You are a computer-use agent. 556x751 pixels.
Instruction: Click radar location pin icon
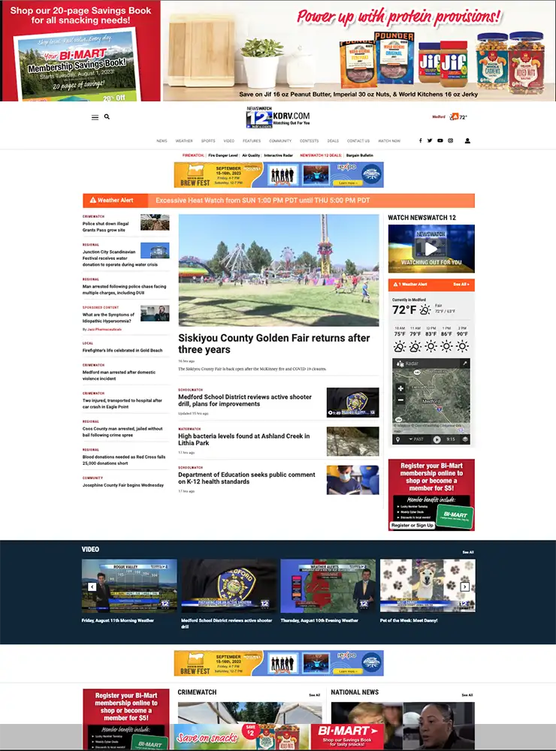pyautogui.click(x=397, y=439)
